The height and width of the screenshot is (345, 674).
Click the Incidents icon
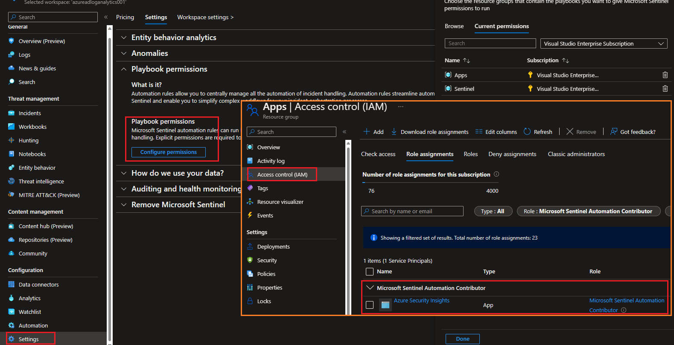[12, 113]
